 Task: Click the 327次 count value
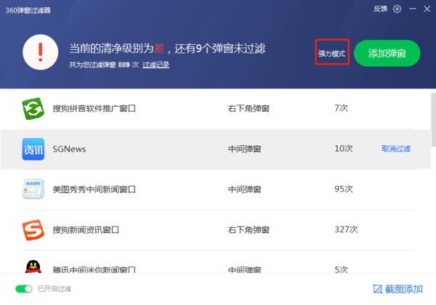pos(346,229)
